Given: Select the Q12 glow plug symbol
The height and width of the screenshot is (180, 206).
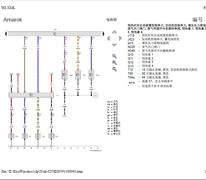Looking at the screenshot, I should pos(38,136).
